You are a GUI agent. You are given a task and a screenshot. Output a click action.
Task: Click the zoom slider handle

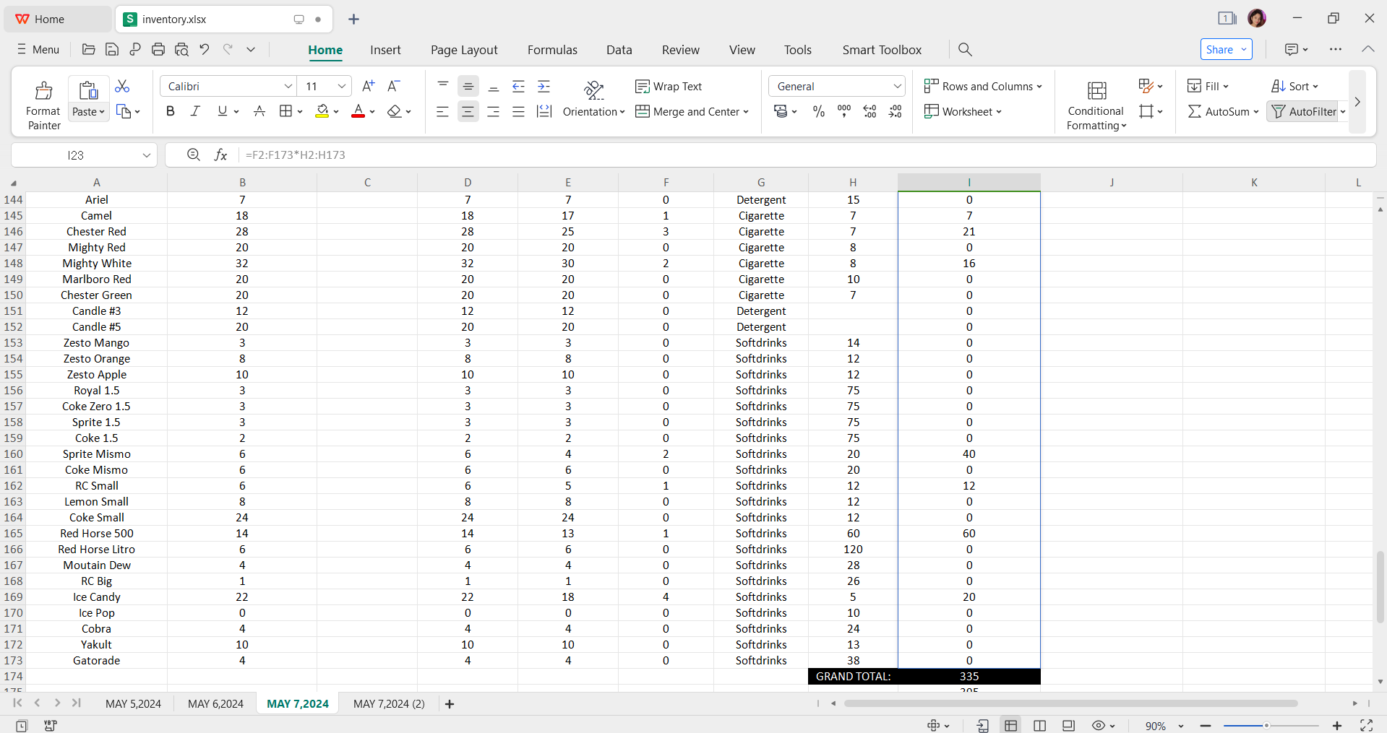pos(1266,725)
